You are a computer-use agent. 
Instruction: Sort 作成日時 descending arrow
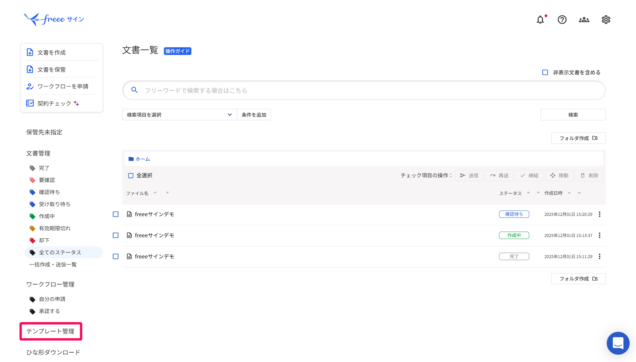[579, 193]
